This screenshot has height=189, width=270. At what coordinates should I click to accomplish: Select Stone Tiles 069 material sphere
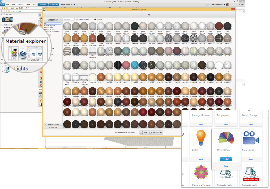[x=67, y=26]
